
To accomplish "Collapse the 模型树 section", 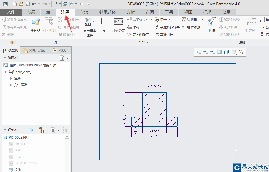I will (x=5, y=130).
